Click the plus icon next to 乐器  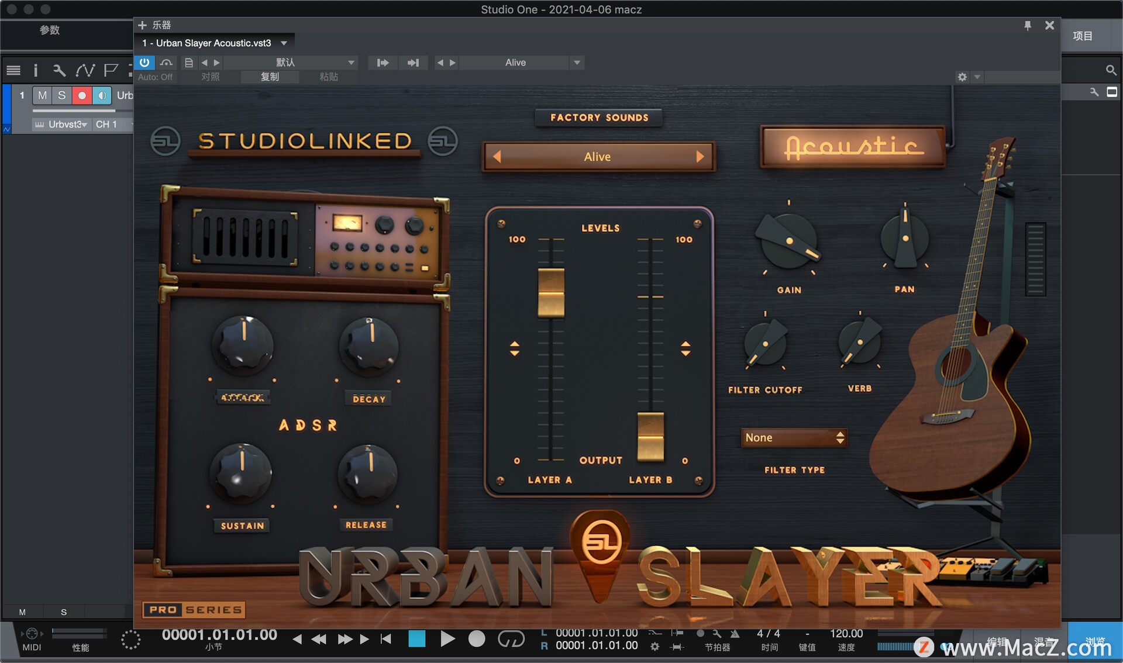pyautogui.click(x=142, y=25)
